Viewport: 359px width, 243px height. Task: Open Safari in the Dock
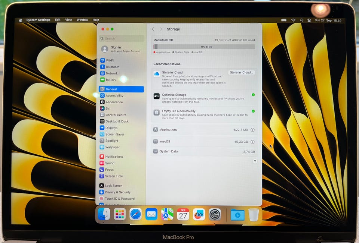coord(135,214)
